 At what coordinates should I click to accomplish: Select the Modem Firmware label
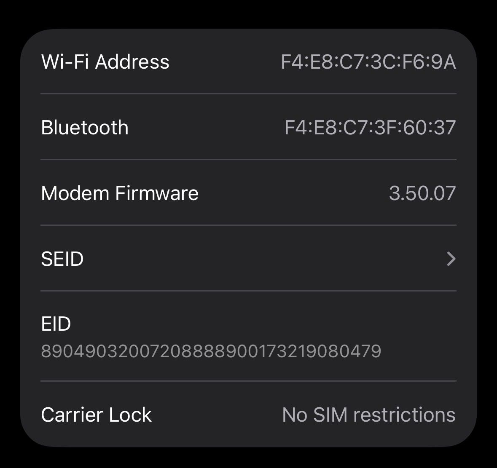[x=120, y=193]
